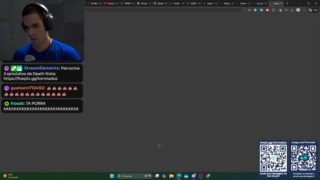The height and width of the screenshot is (180, 320).
Task: Open the Favorites list icon
Action: 286,10
